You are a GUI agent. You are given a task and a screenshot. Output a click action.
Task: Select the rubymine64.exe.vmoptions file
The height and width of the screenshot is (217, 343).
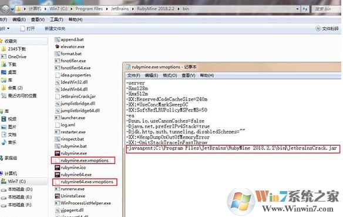(85, 182)
